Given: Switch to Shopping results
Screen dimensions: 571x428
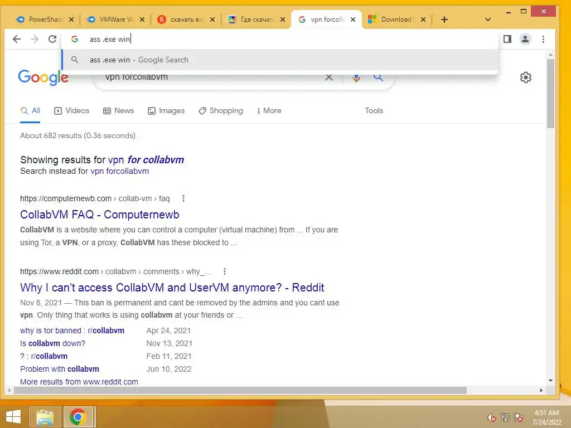Looking at the screenshot, I should pos(221,111).
